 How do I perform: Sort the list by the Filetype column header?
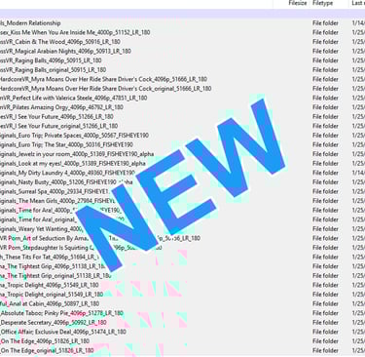point(322,3)
